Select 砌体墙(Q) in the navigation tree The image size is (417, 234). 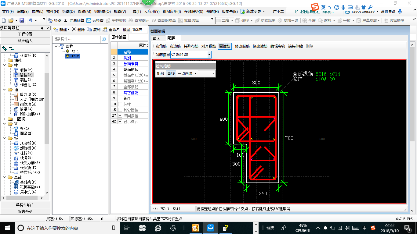pos(25,104)
